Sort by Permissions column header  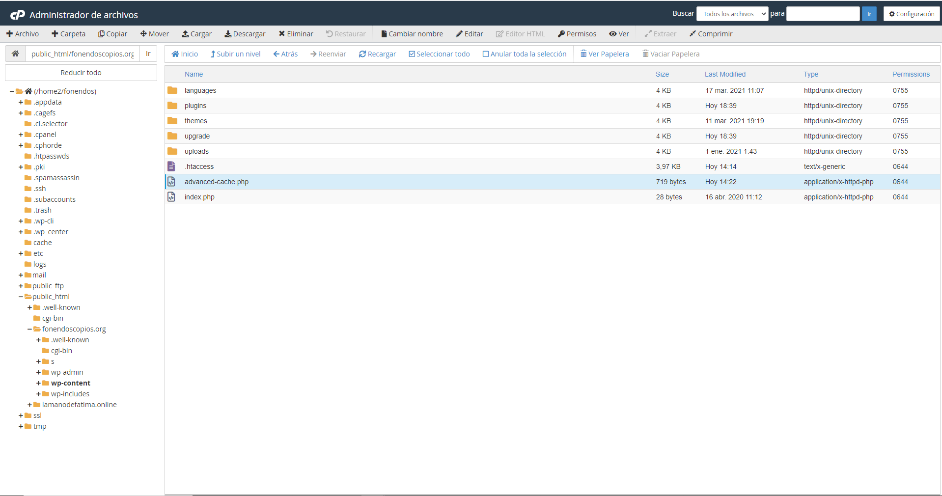coord(911,74)
